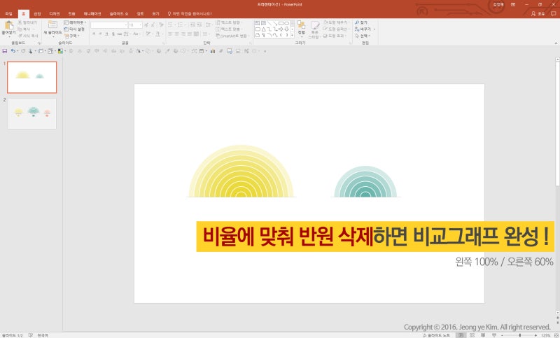
Task: Click the Replace (바꾸기) button
Action: (x=364, y=29)
